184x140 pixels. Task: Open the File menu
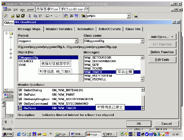click(x=9, y=9)
